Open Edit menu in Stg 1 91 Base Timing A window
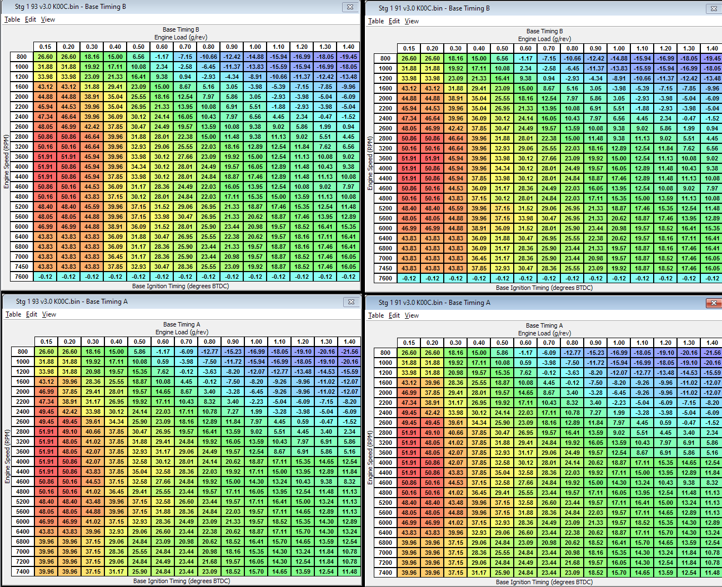The height and width of the screenshot is (587, 722). [394, 315]
